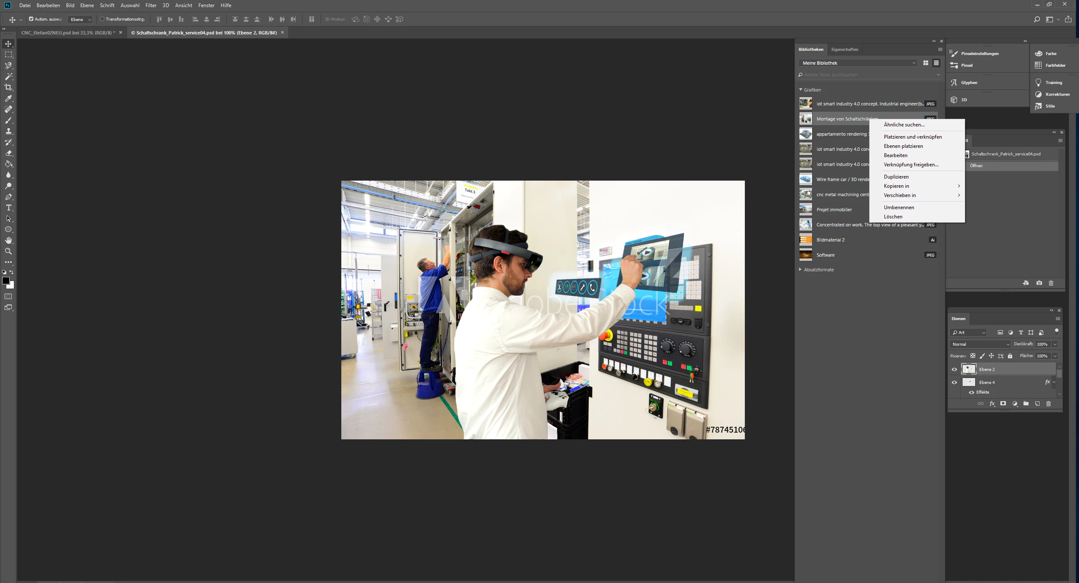Open the Korrekturen panel

(1057, 94)
